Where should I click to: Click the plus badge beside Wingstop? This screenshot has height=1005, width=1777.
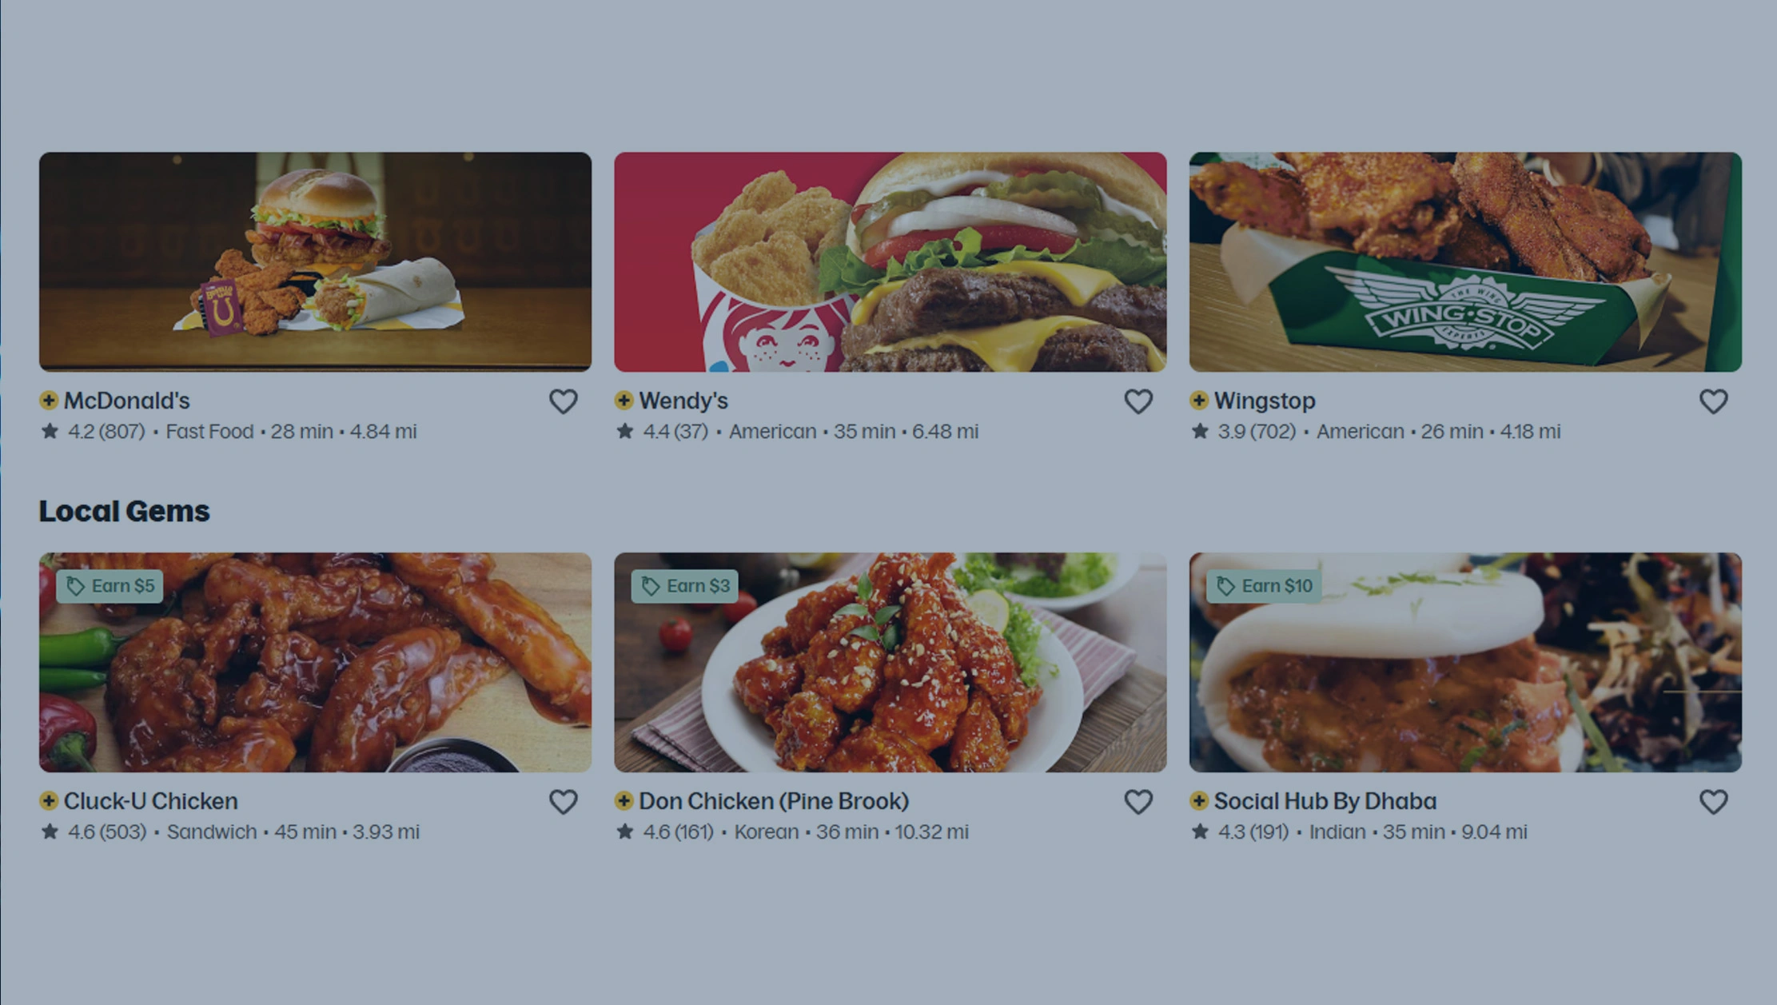point(1199,400)
